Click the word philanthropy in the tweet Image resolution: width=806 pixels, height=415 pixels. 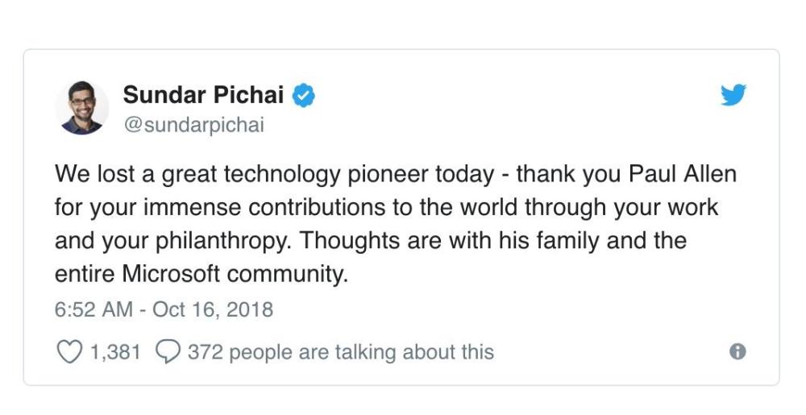coord(223,241)
